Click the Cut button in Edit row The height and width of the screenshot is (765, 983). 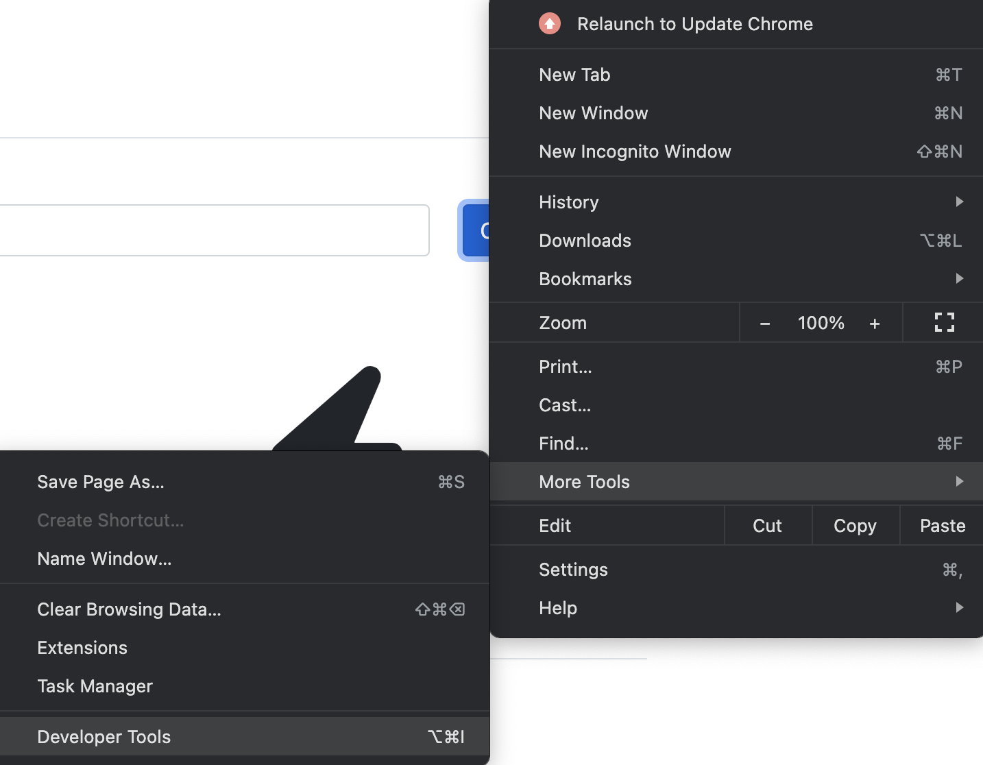pos(768,526)
